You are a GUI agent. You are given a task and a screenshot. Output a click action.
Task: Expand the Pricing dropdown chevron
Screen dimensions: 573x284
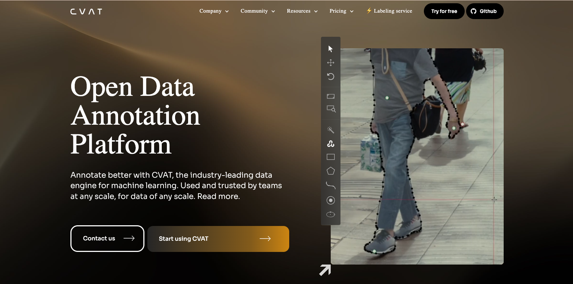pos(352,12)
